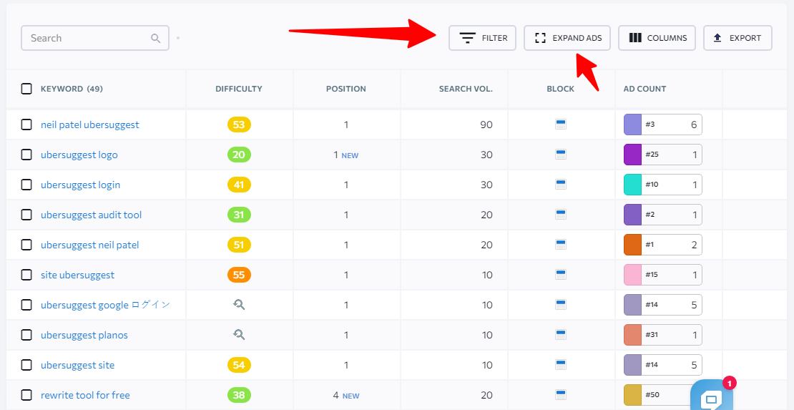
Task: Focus the Search input field
Action: point(95,38)
